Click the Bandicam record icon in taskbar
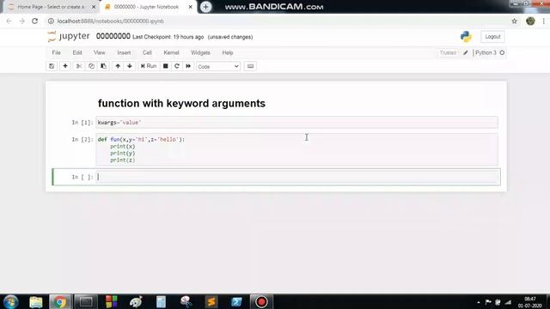 261,301
